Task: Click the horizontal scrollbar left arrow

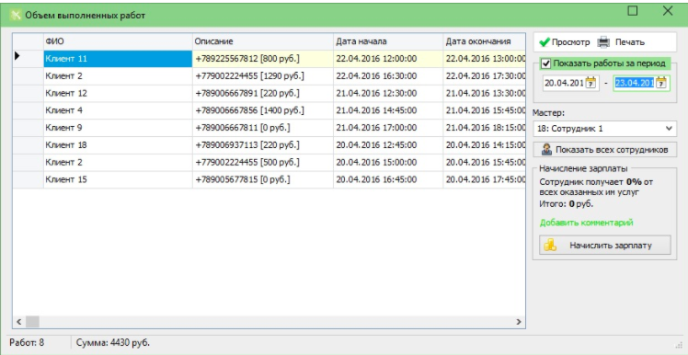Action: (19, 322)
